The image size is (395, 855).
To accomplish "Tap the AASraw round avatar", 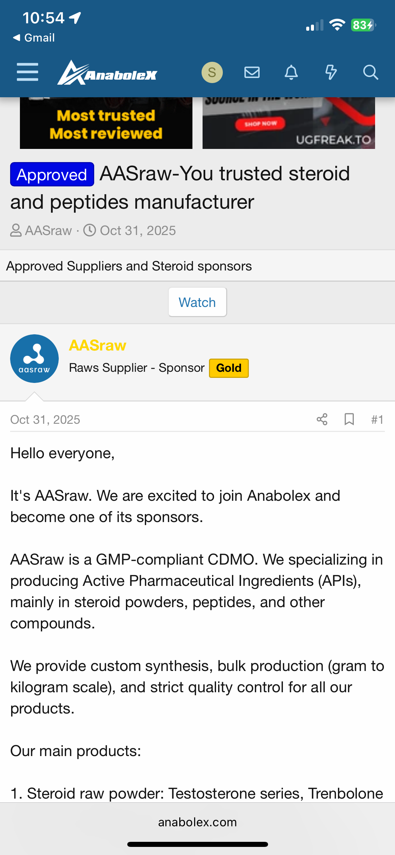I will click(34, 359).
